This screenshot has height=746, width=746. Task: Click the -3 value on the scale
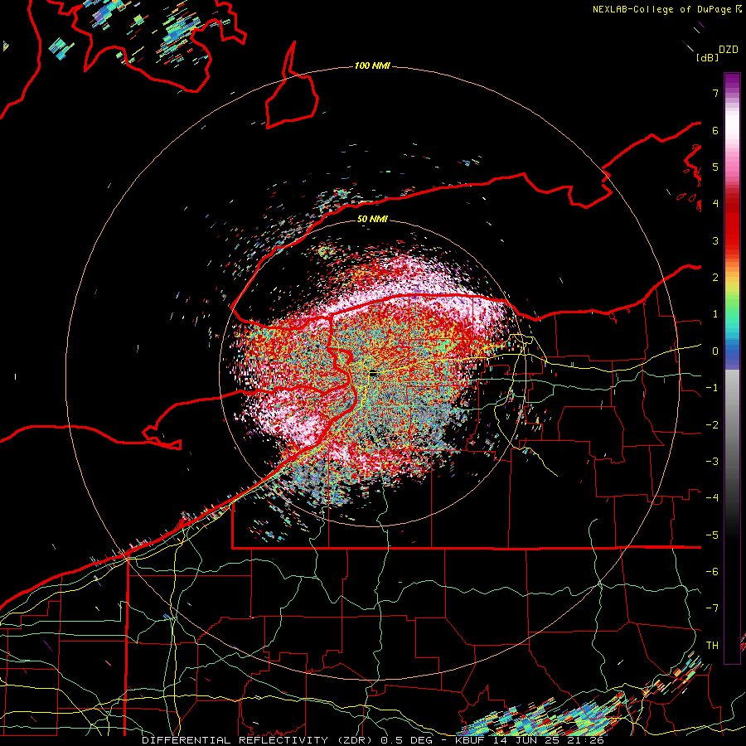point(712,462)
